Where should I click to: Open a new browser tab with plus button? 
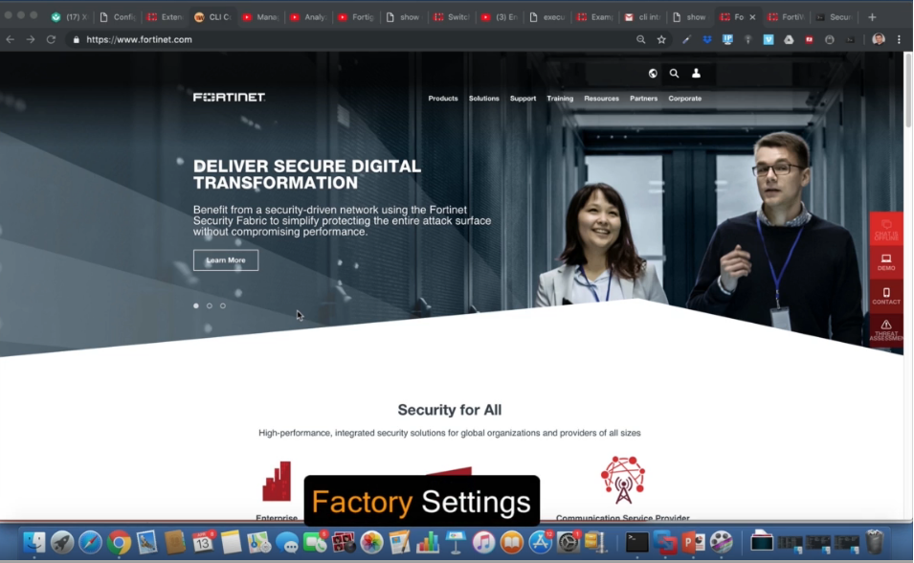point(872,17)
